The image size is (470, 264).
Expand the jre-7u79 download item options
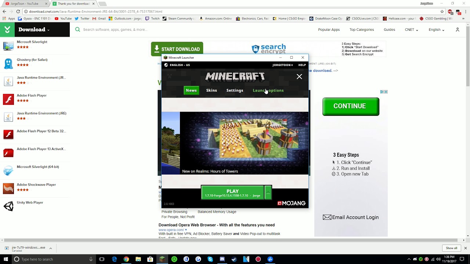(x=51, y=248)
